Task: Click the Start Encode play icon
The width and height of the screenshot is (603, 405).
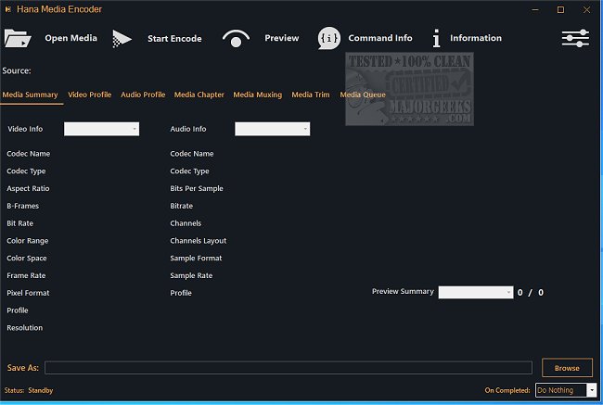Action: pos(122,39)
